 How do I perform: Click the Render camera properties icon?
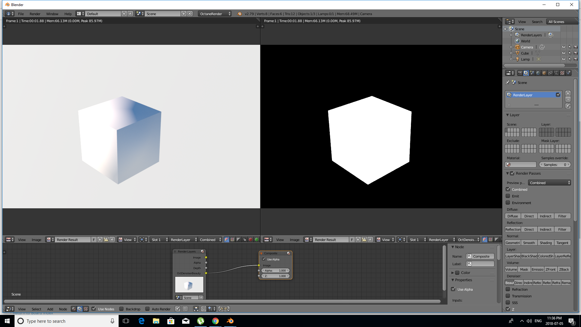(520, 73)
